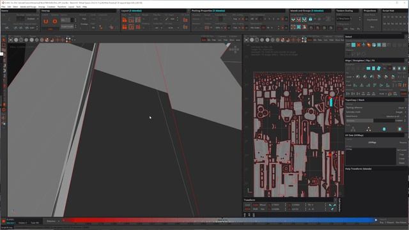Click the blue arrow at gradient bar's right end

376,220
